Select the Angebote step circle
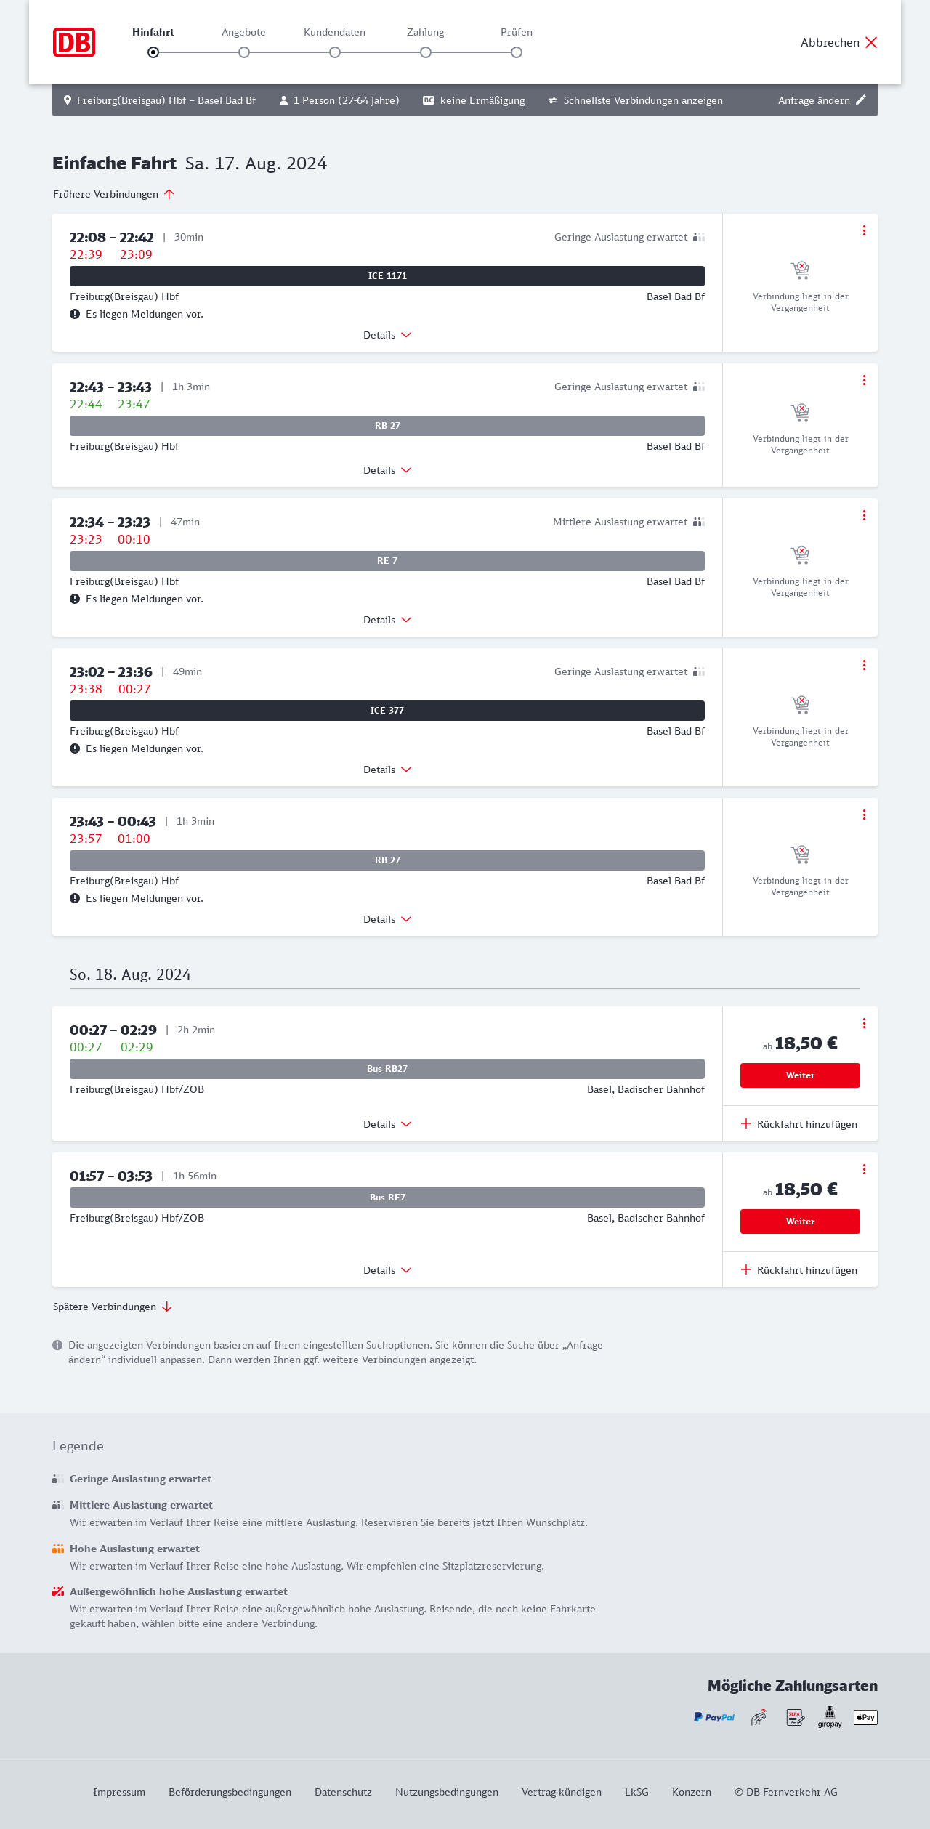The height and width of the screenshot is (1829, 930). [244, 52]
